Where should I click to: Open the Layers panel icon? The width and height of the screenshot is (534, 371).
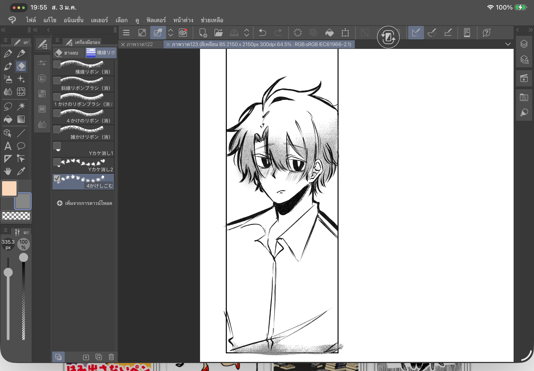coord(524,44)
